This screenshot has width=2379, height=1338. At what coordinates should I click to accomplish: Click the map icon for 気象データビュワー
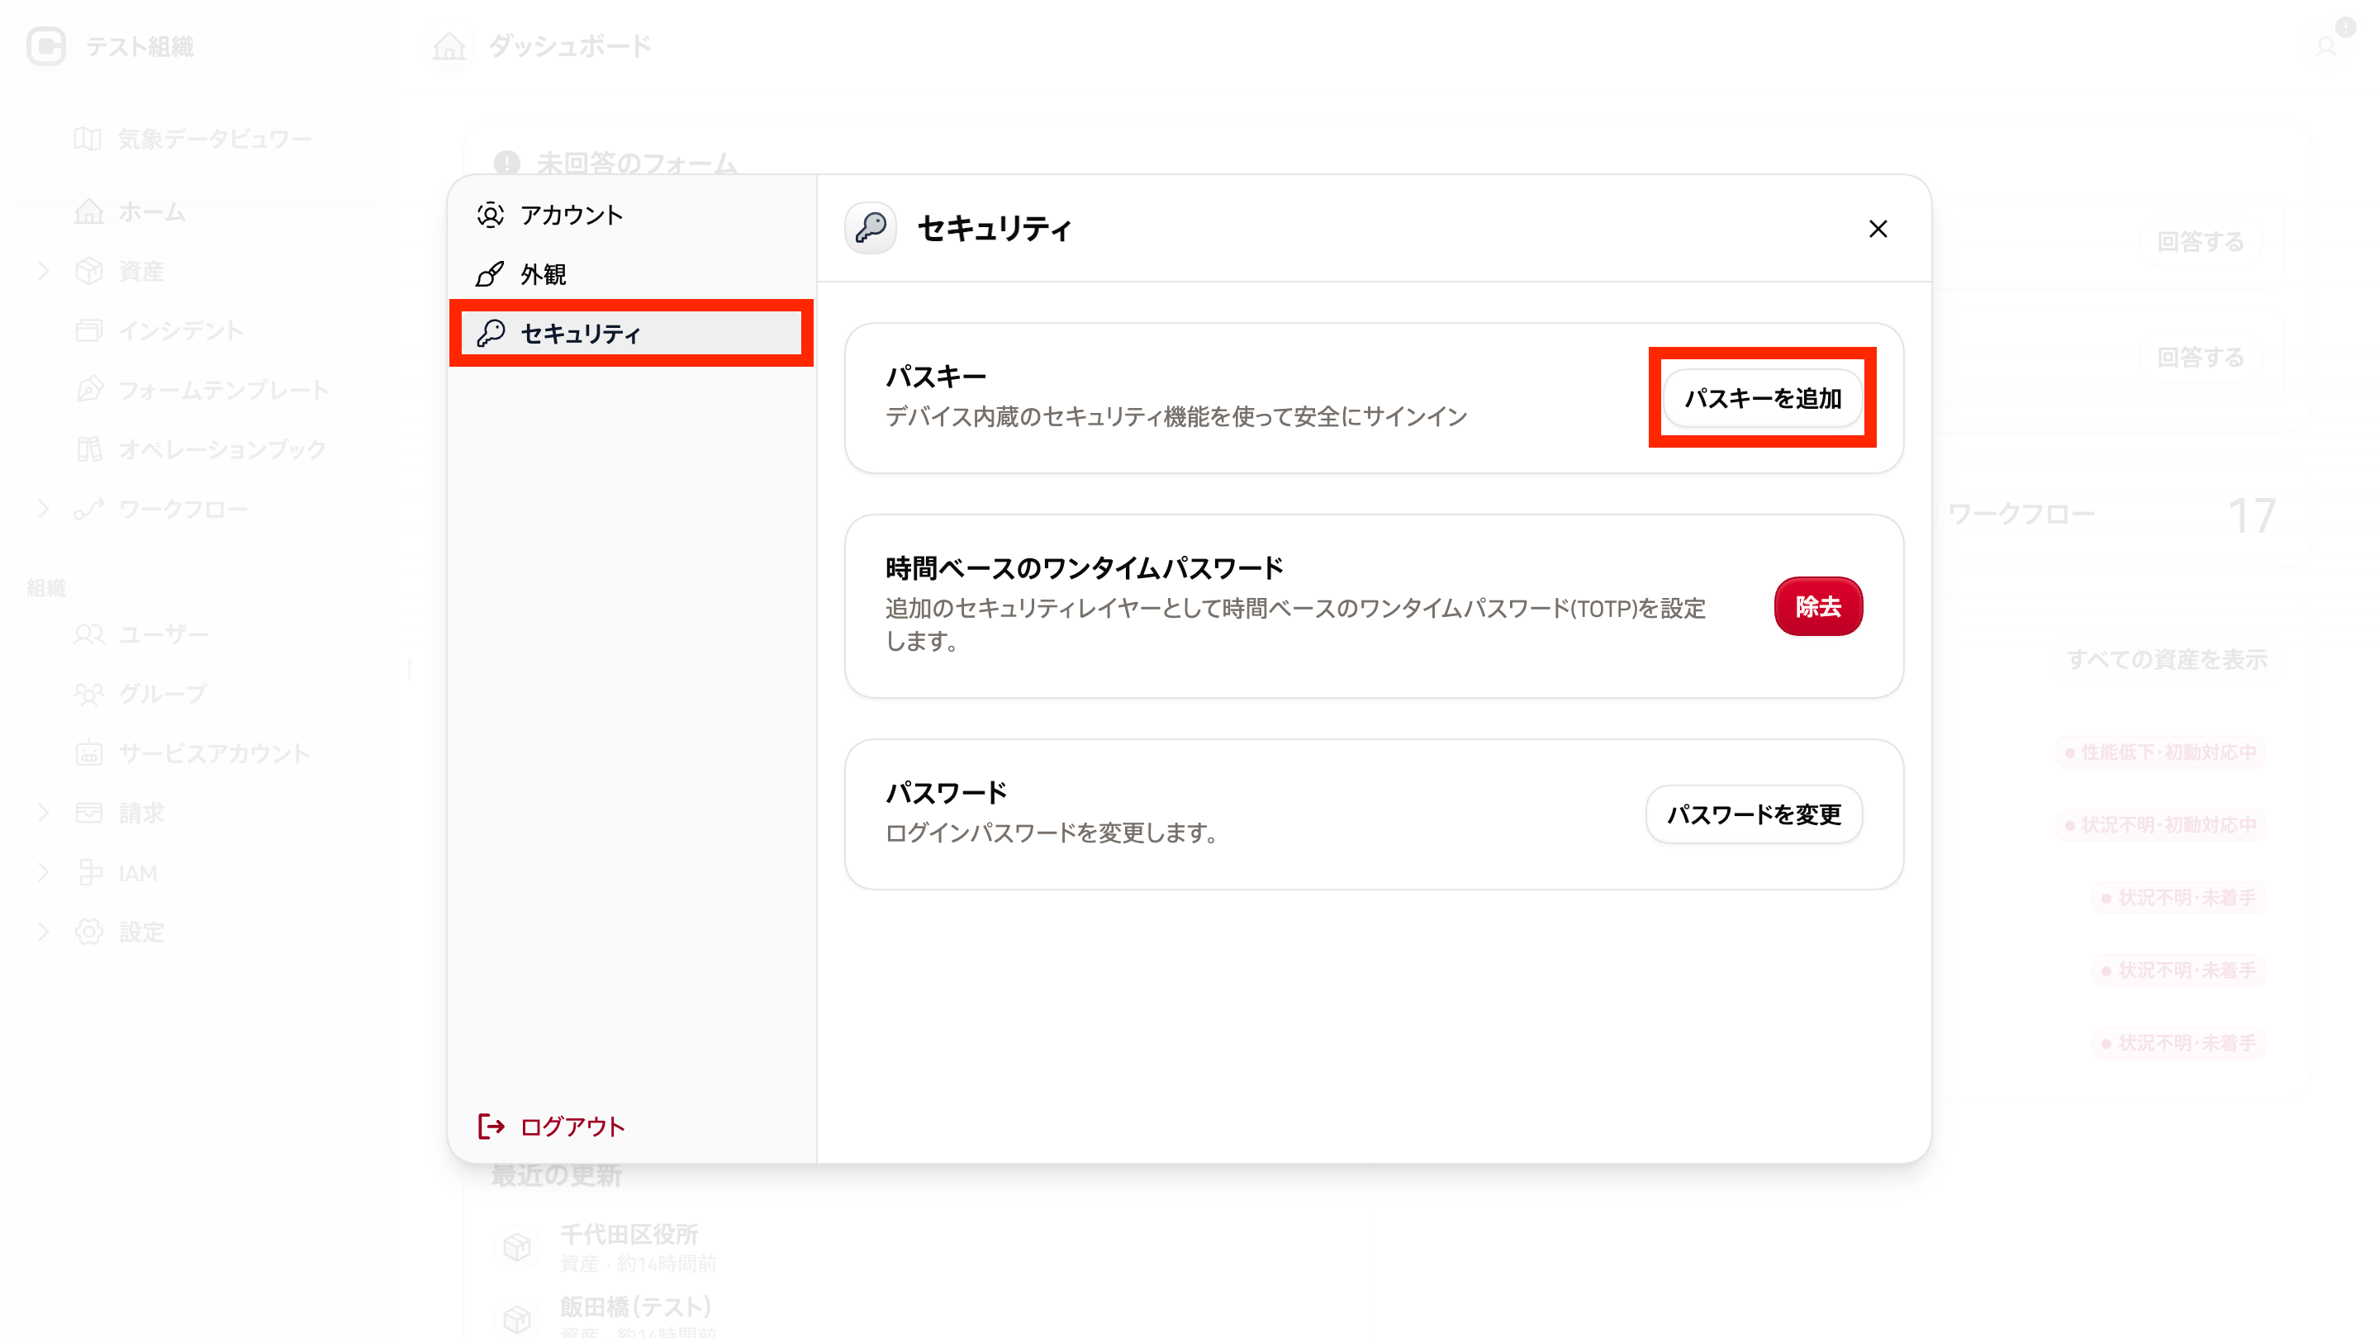click(x=88, y=140)
